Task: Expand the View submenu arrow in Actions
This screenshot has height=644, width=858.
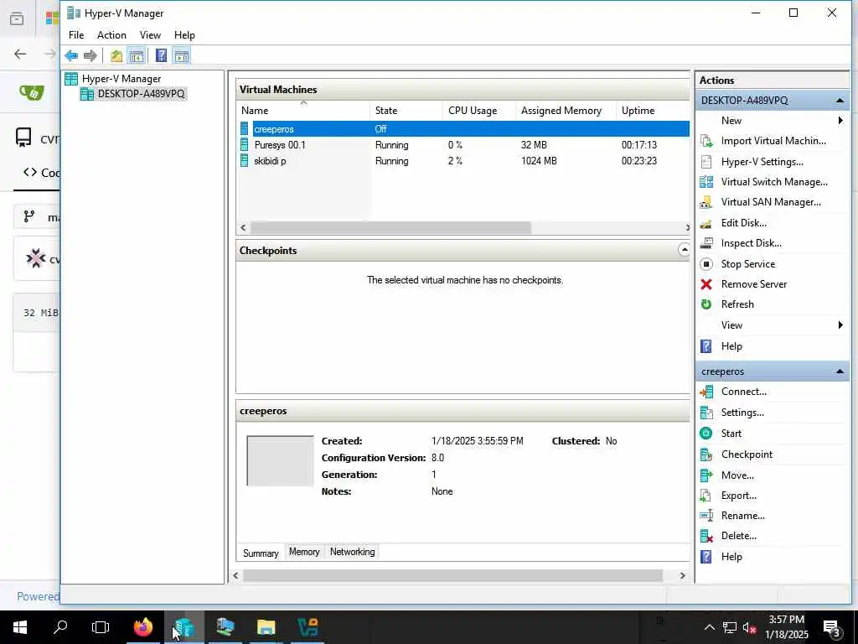Action: [x=840, y=325]
